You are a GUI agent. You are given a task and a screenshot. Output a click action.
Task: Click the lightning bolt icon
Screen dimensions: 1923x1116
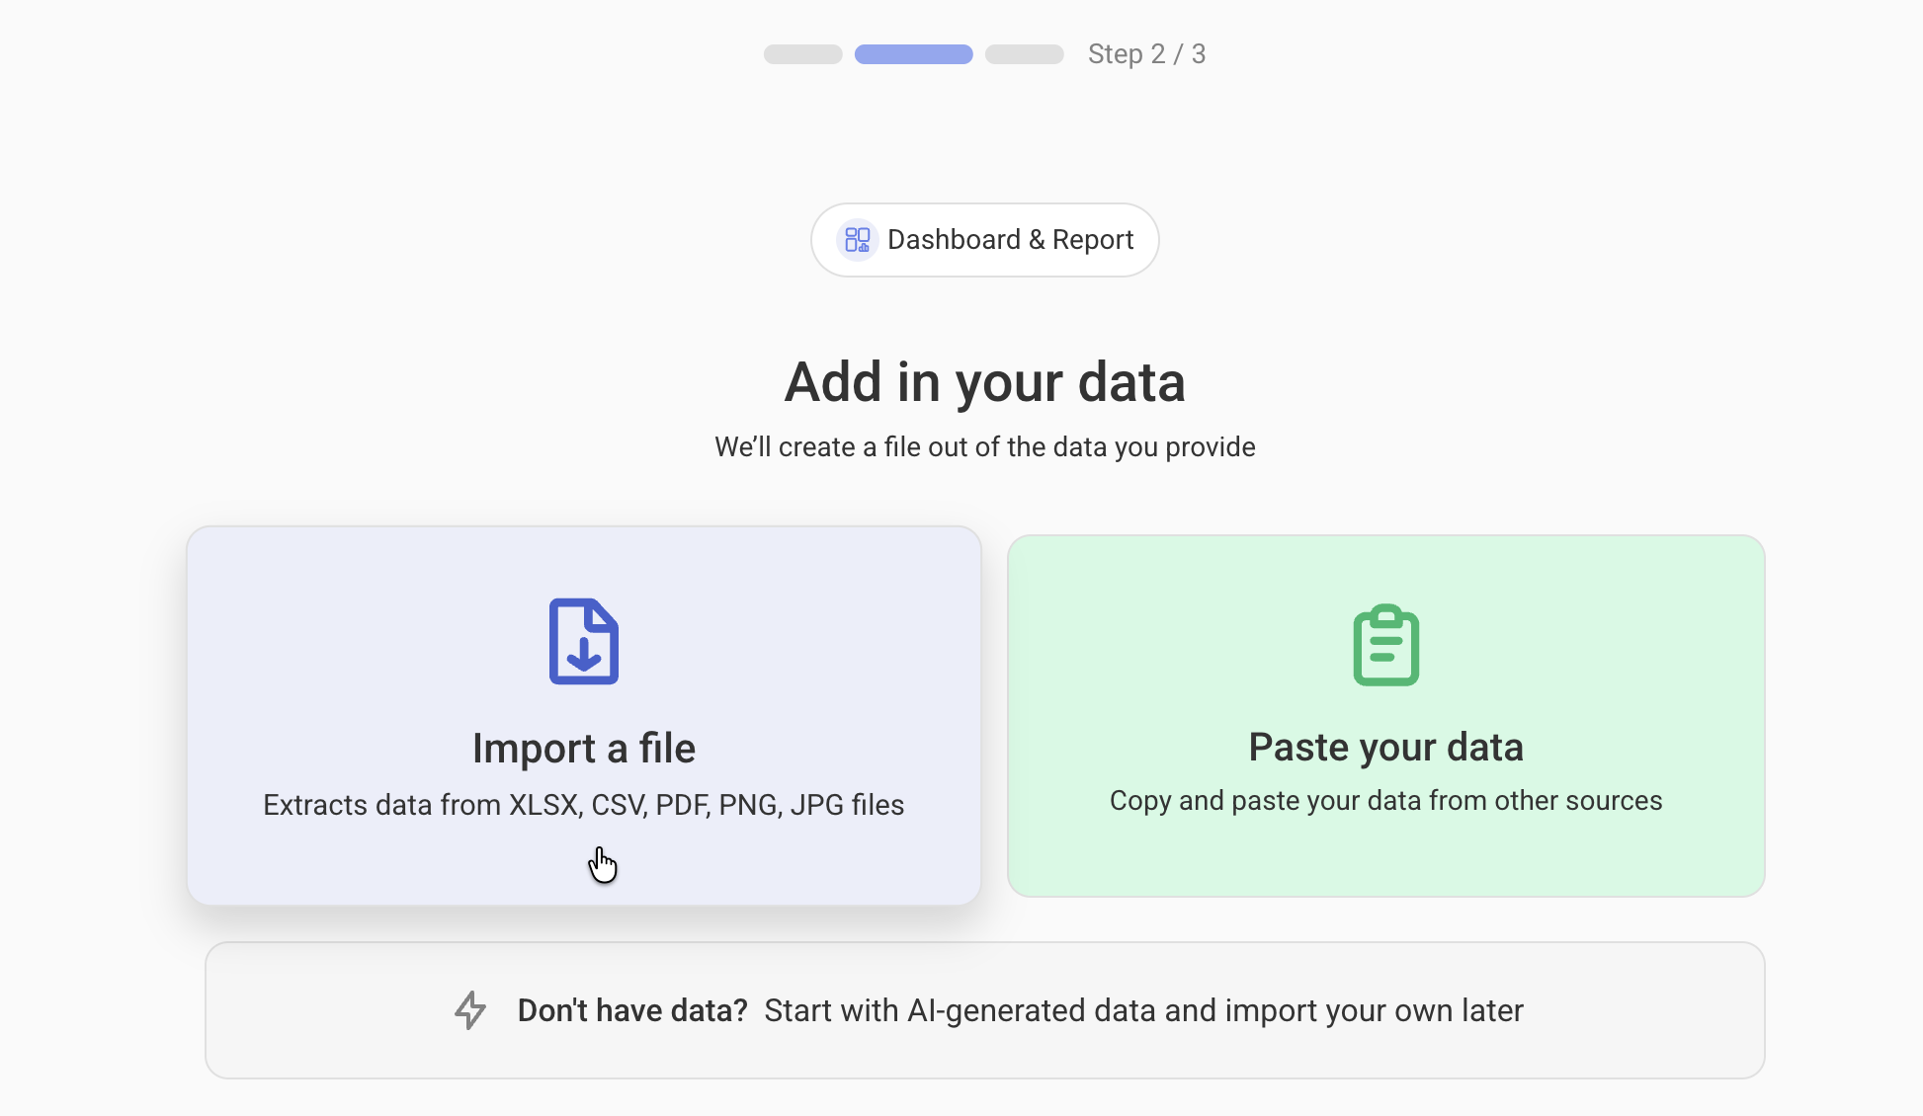(470, 1010)
